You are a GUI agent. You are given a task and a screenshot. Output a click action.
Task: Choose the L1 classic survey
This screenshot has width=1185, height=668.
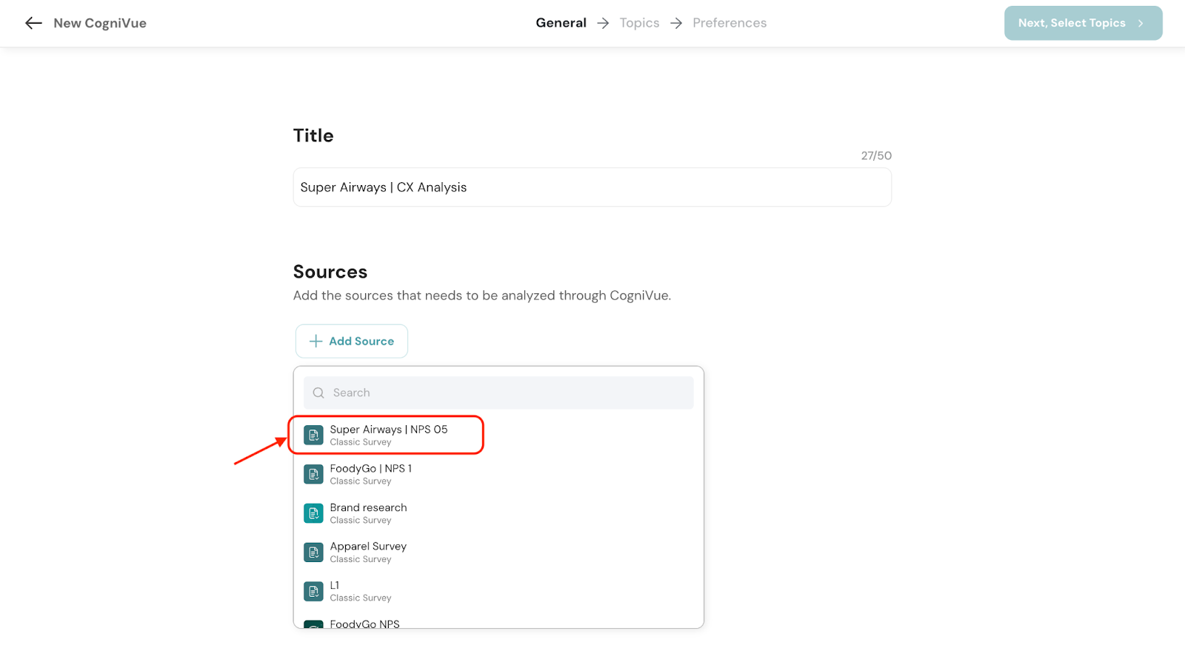[360, 591]
